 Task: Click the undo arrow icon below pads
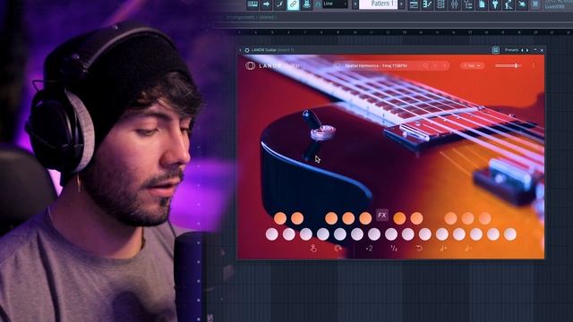point(419,249)
